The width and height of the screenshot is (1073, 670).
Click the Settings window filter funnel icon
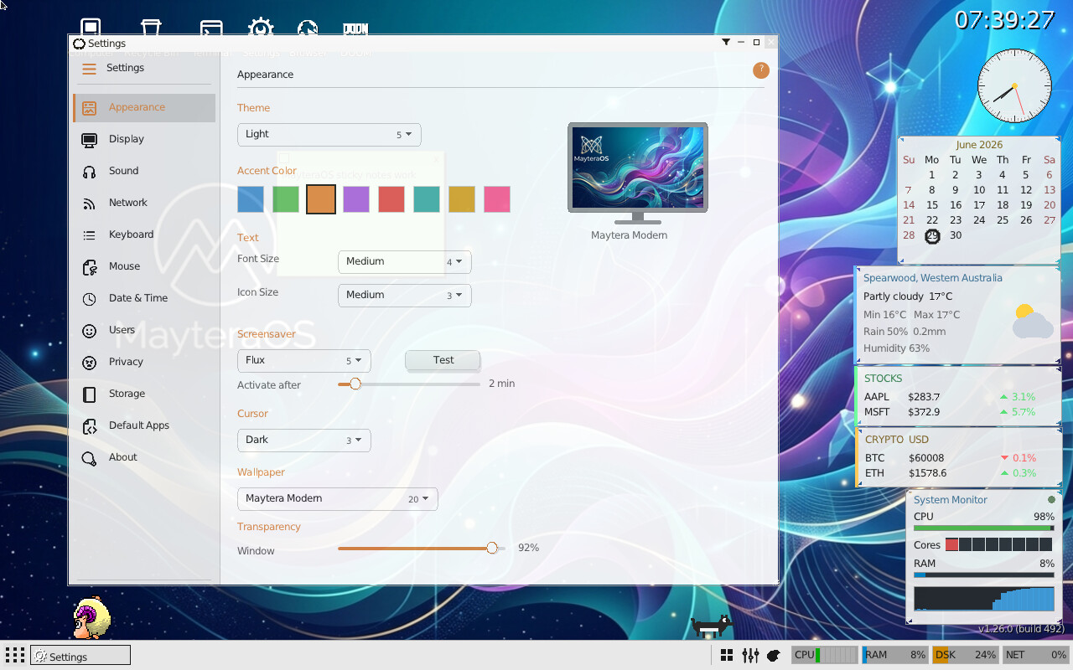726,42
